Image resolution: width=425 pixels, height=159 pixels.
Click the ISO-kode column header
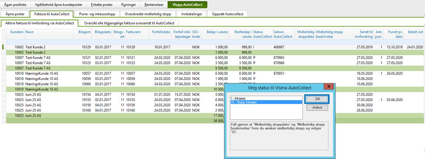(x=196, y=34)
